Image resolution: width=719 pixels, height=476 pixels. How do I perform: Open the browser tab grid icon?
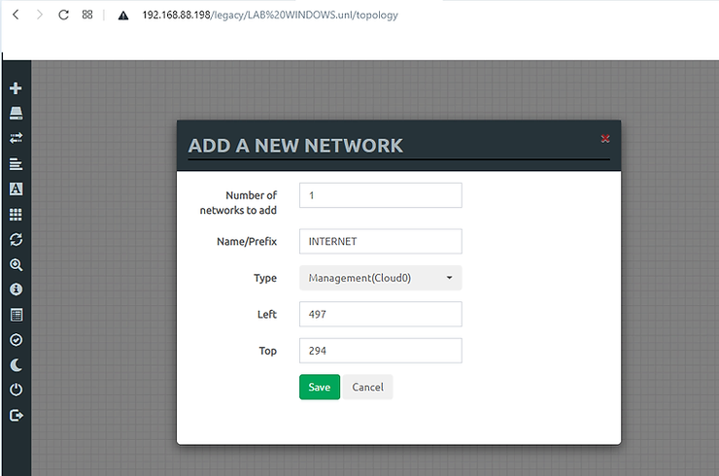[x=87, y=15]
